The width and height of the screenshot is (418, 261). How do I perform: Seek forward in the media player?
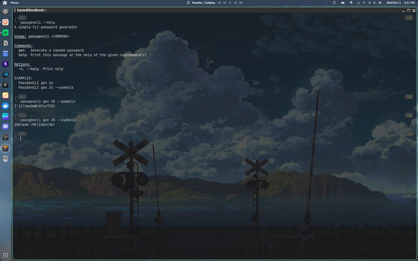point(241,2)
